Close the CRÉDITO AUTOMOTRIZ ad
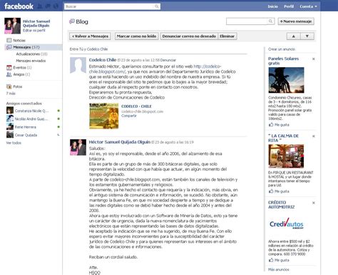This screenshot has height=275, width=338. [x=314, y=203]
